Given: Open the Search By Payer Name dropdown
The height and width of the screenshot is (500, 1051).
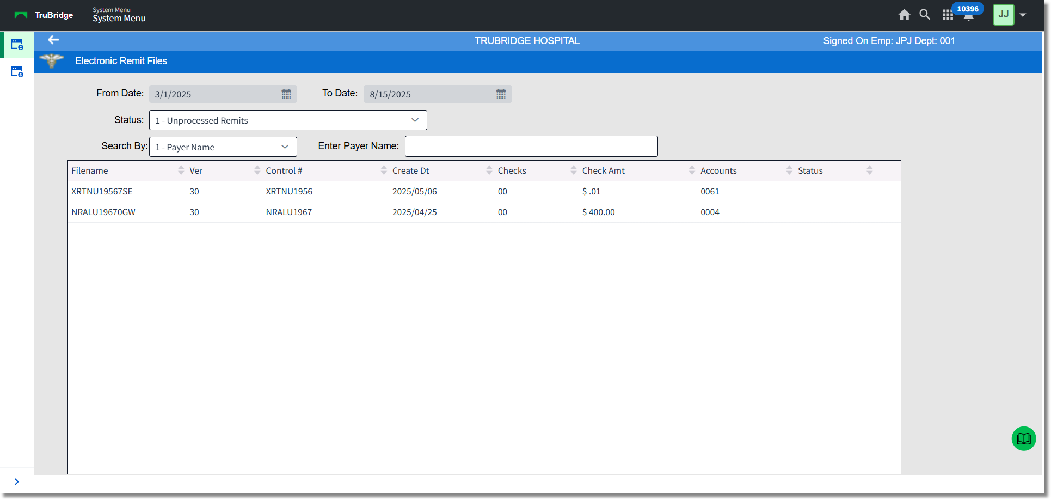Looking at the screenshot, I should [223, 147].
